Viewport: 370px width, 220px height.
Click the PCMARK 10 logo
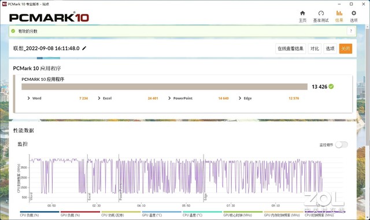click(x=49, y=17)
